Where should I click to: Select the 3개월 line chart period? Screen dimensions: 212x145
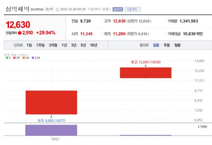pos(53,45)
